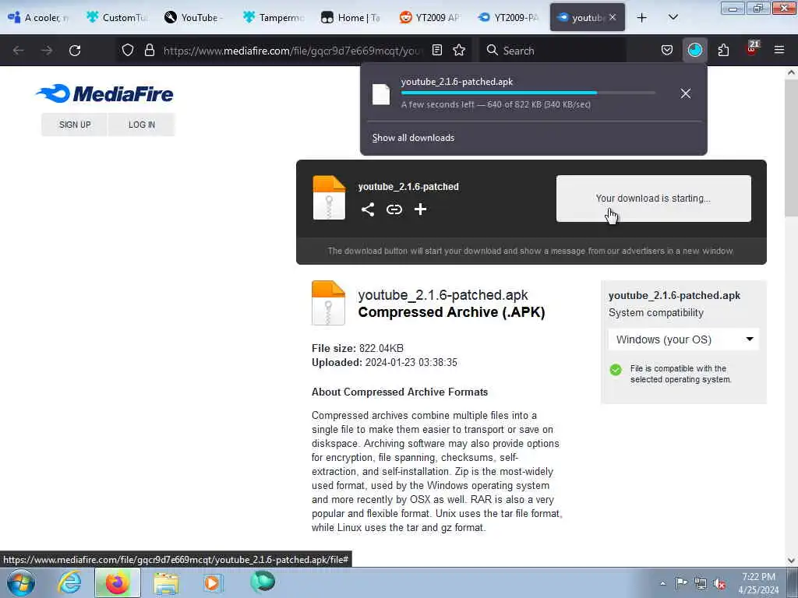Click the apk archive icon beside file details
Screen dimensions: 798x598
coord(328,303)
